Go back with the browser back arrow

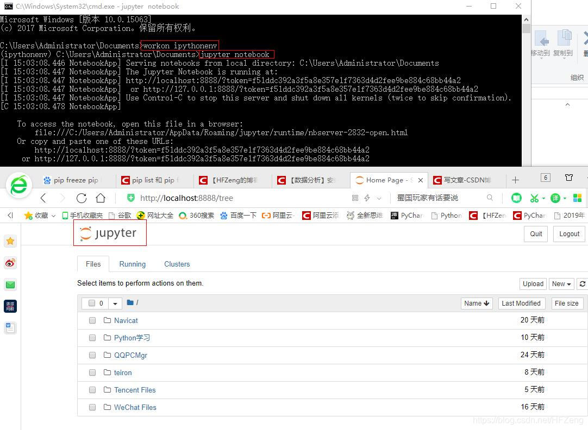click(x=43, y=198)
